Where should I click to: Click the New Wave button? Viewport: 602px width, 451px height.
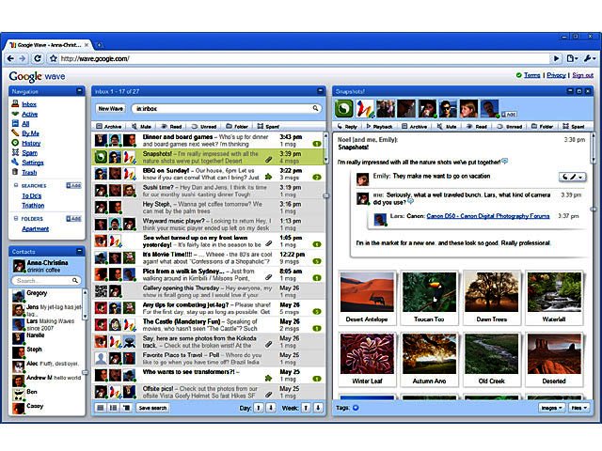click(x=111, y=109)
